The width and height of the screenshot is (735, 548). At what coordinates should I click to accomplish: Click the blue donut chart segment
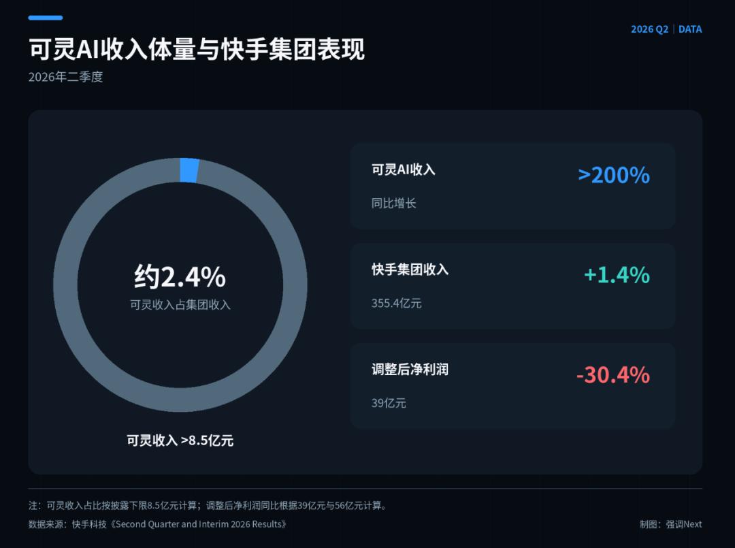(x=189, y=170)
